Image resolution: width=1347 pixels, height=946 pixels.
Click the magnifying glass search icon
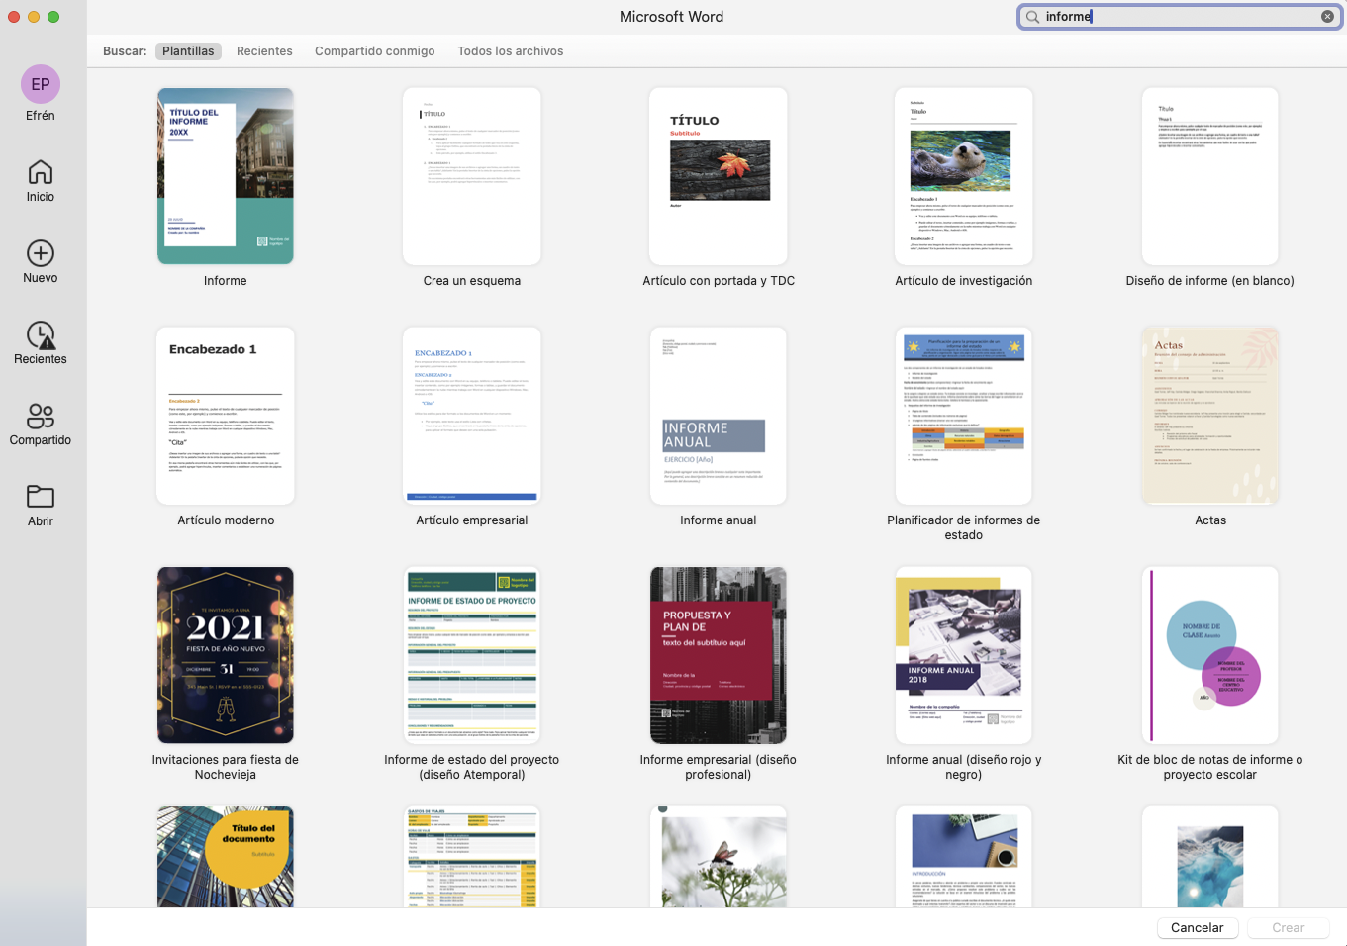click(x=1031, y=17)
